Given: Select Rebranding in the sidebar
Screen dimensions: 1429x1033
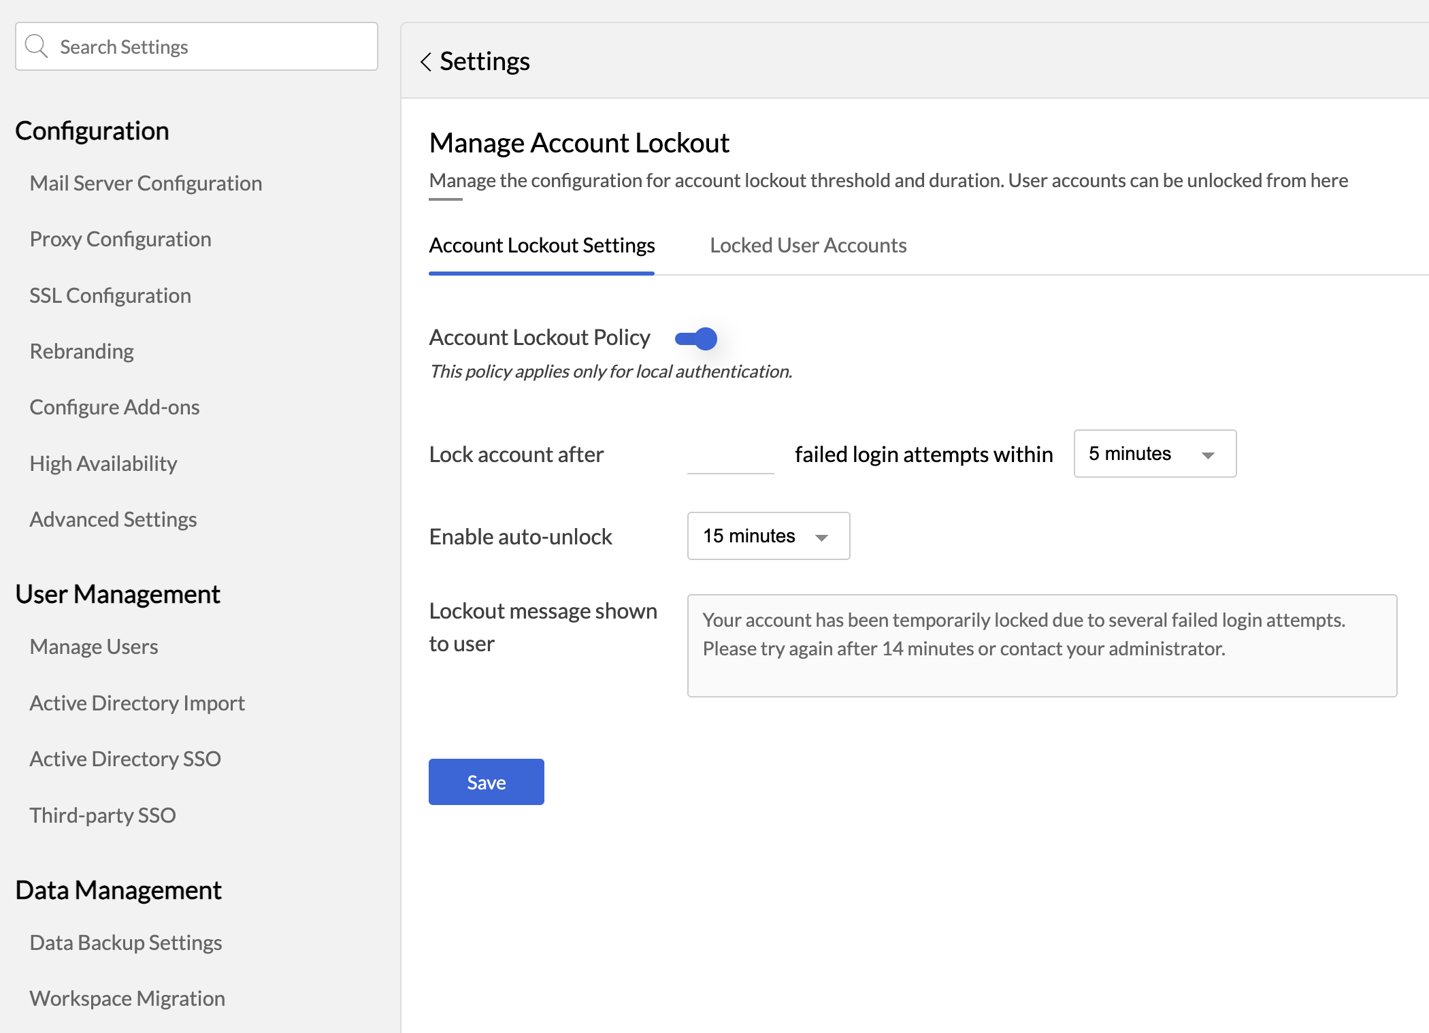Looking at the screenshot, I should pos(82,351).
